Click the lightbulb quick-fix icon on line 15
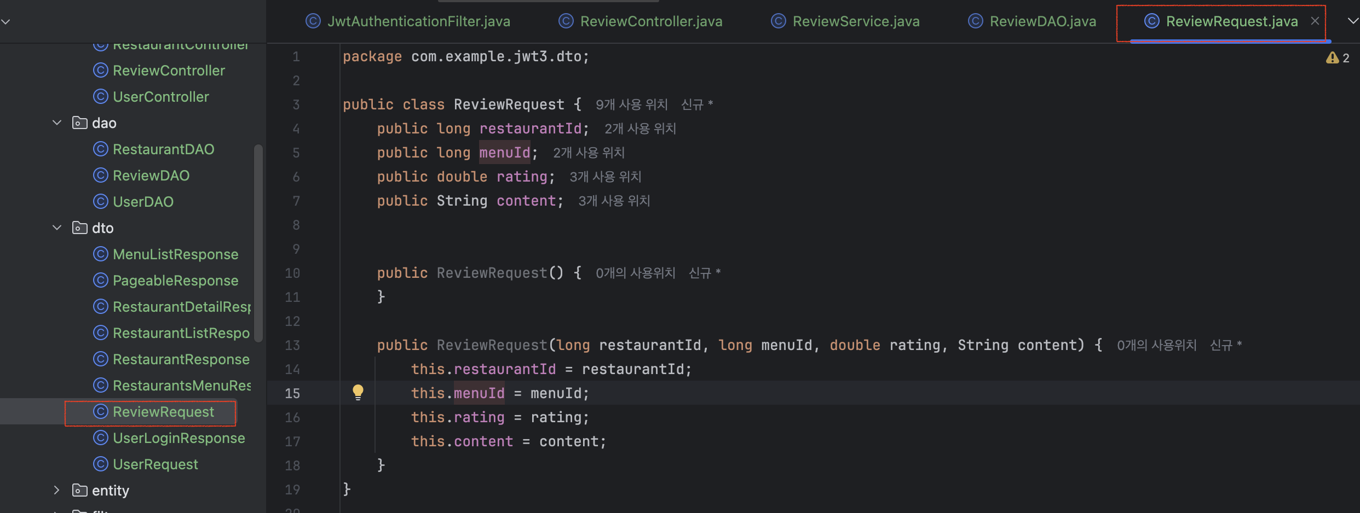 coord(358,392)
